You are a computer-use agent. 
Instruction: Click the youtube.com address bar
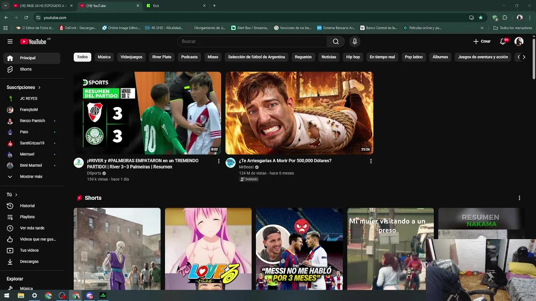point(251,18)
